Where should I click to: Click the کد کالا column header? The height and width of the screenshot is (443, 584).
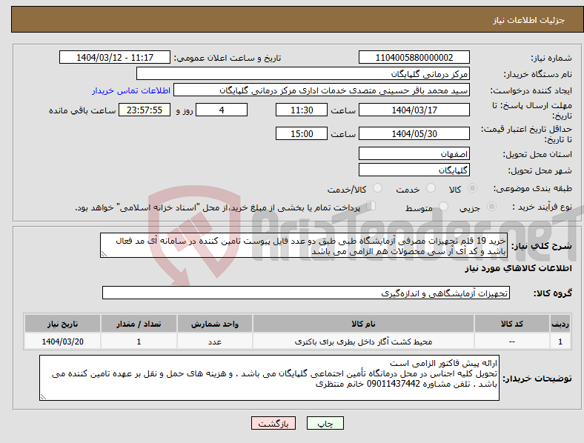(x=512, y=324)
